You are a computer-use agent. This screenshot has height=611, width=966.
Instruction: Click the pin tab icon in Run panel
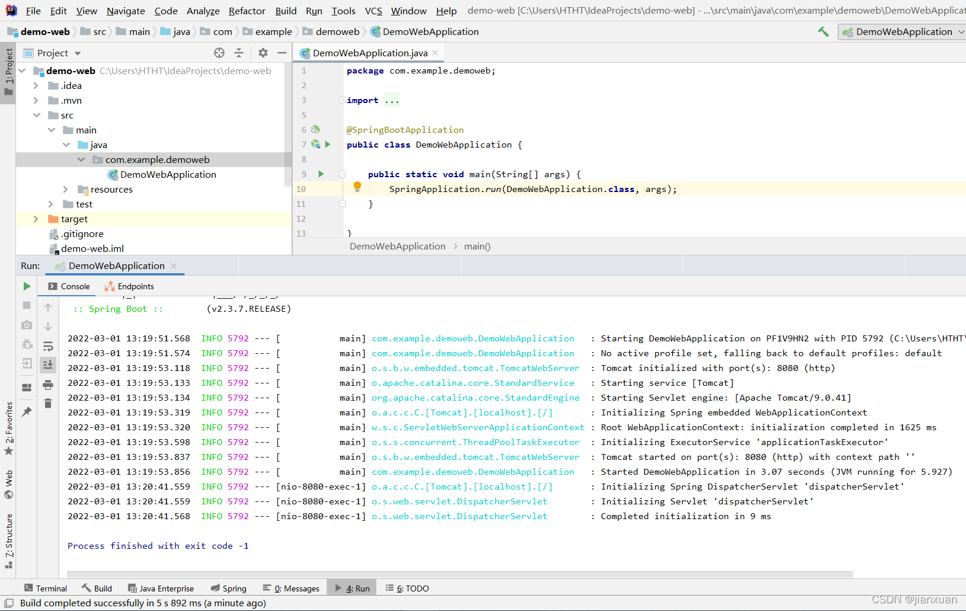[x=27, y=411]
